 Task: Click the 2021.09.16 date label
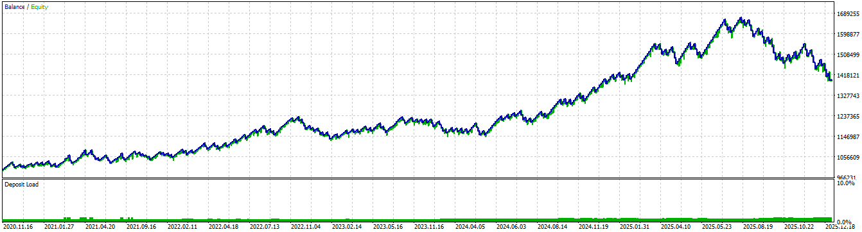pos(142,226)
